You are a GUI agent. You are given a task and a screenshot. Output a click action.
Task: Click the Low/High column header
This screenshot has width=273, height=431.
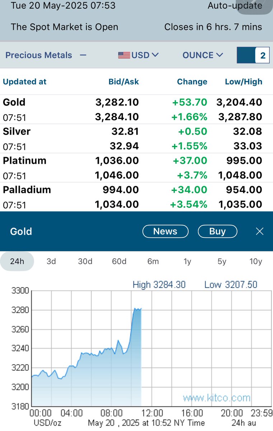(x=244, y=82)
